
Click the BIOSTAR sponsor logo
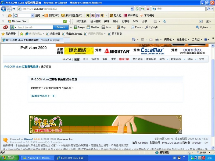coord(117,51)
